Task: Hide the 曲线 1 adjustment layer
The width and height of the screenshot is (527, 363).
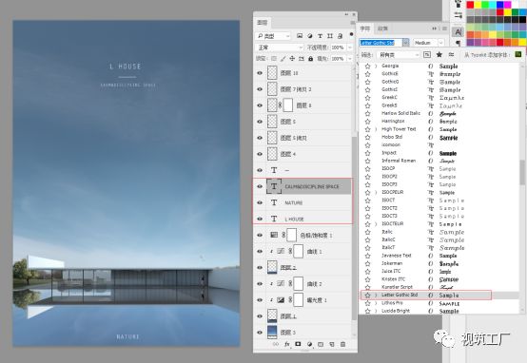Action: [260, 251]
